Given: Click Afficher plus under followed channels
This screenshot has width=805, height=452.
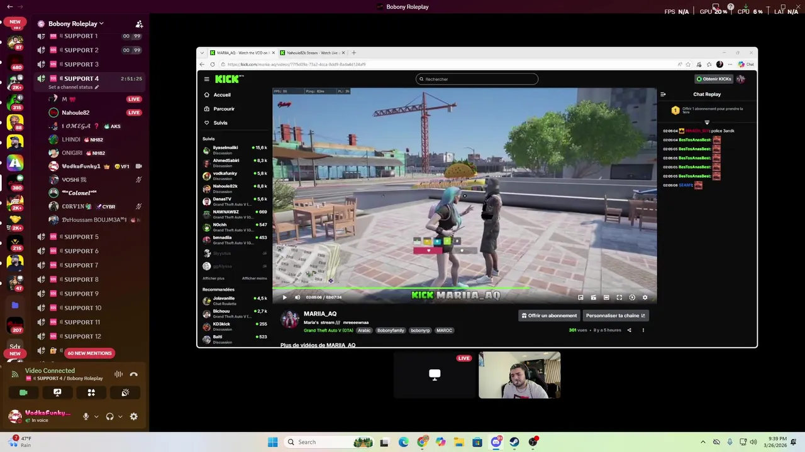Looking at the screenshot, I should pos(213,278).
